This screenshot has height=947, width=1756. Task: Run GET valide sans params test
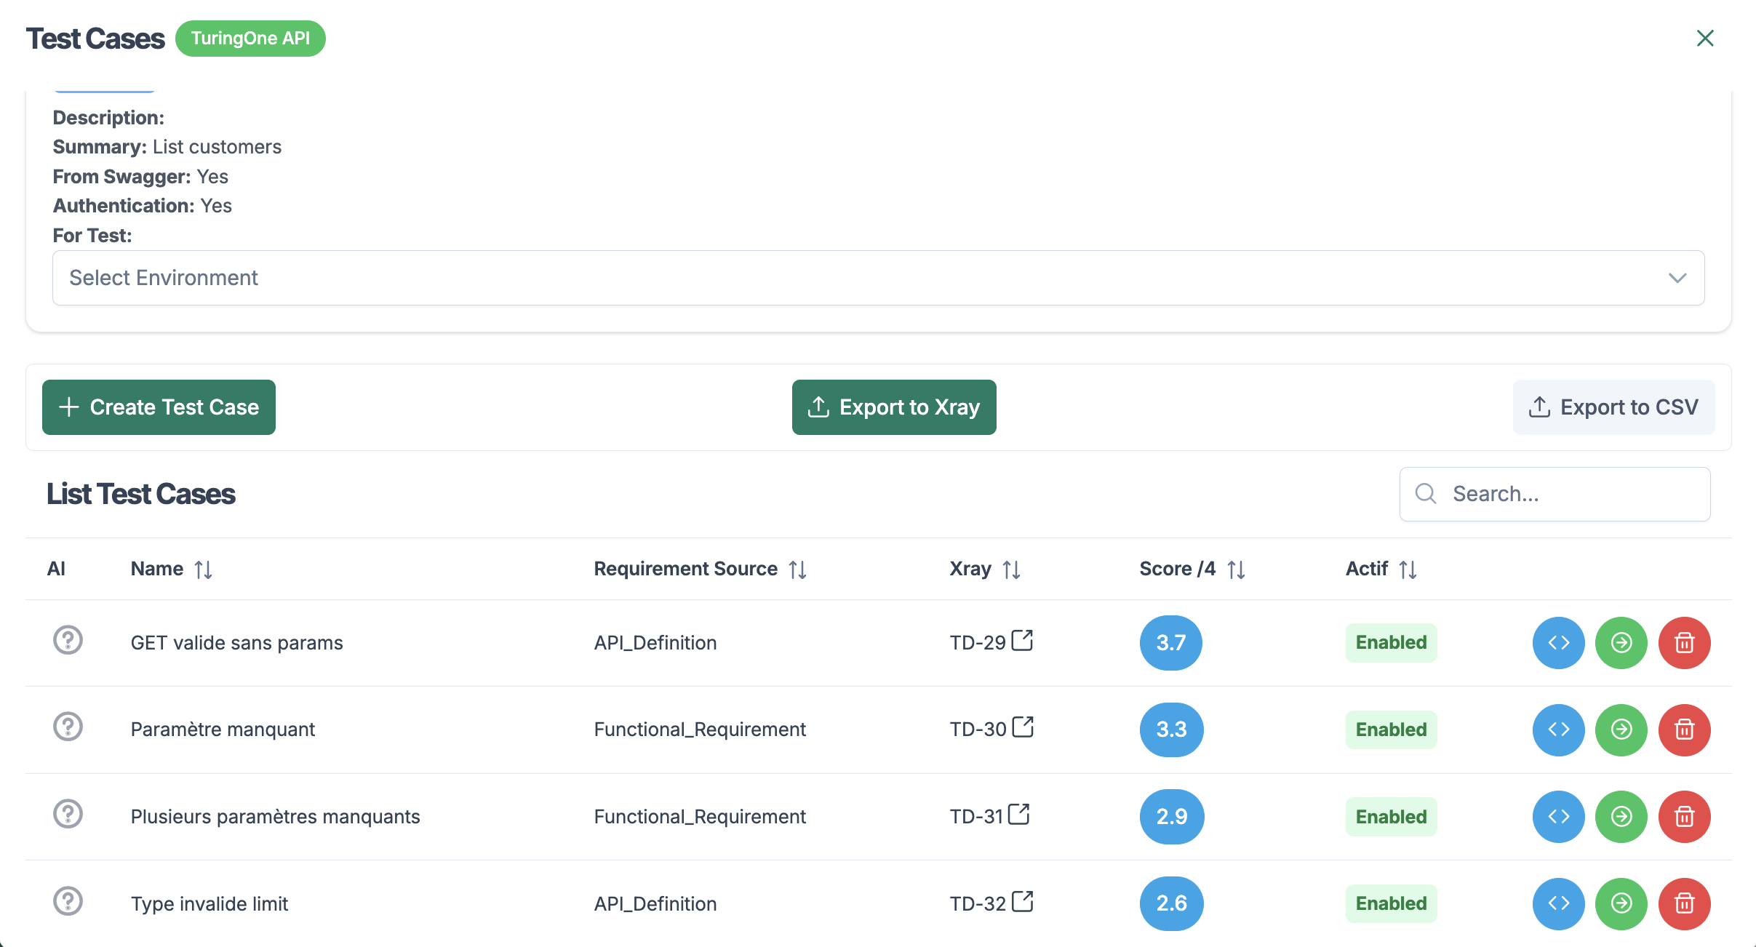[1621, 642]
